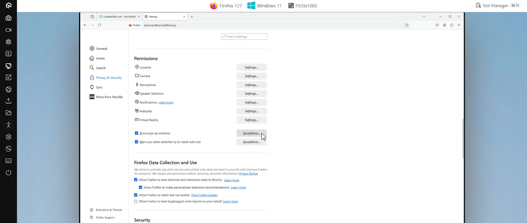Click the Firefox address bar URL
Screen dimensions: 527x223
point(160,25)
